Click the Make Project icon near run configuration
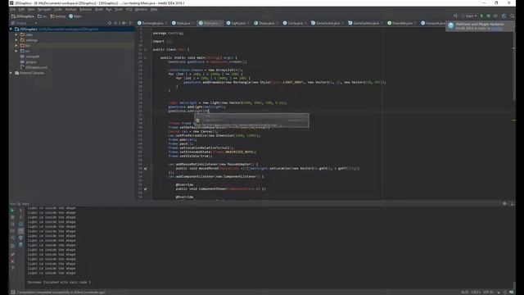Screen dimensions: 524x295 coord(455,16)
